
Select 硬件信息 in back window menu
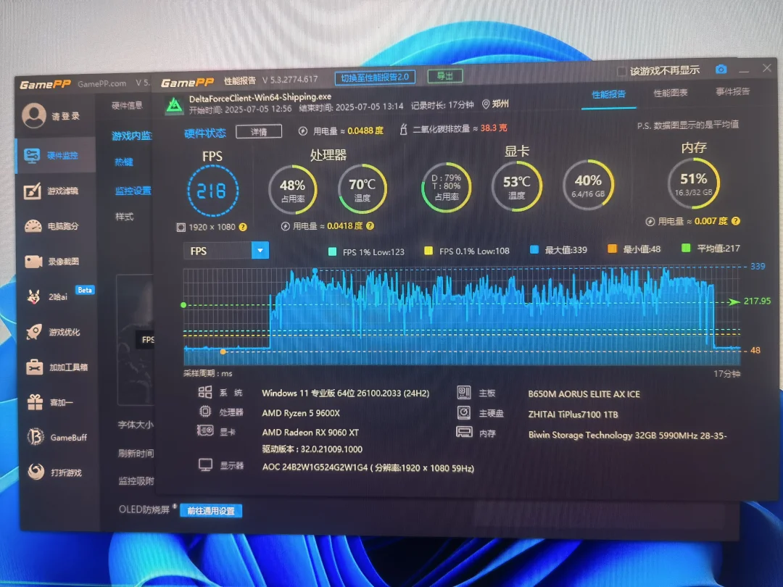[127, 105]
